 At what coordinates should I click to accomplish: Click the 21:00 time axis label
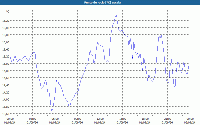pos(167,119)
